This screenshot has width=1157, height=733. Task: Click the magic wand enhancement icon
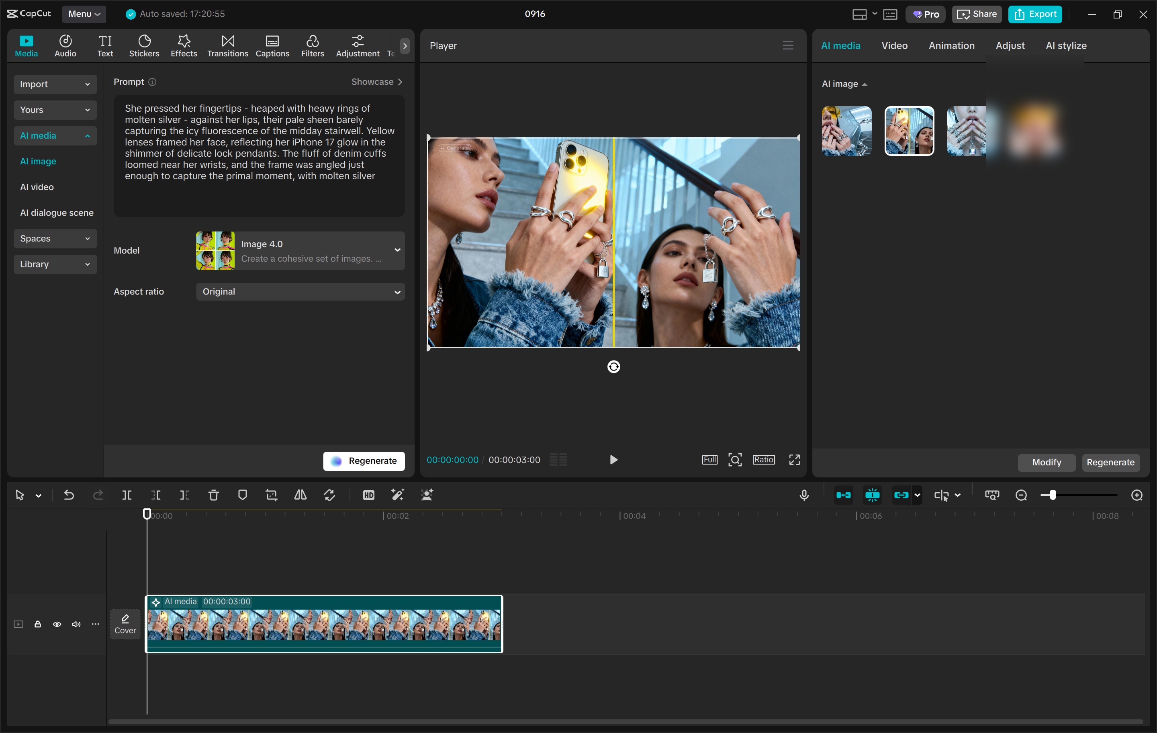point(398,495)
